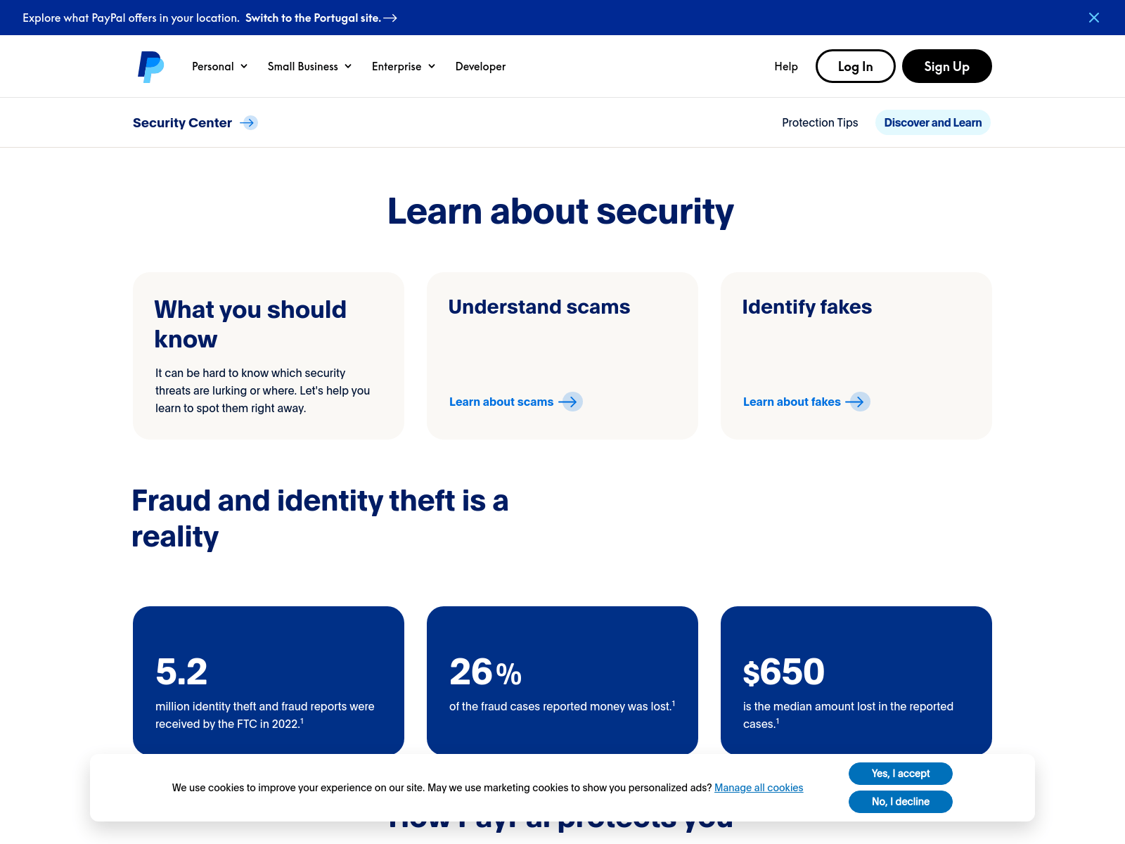Accept cookies with Yes, I accept

[901, 774]
